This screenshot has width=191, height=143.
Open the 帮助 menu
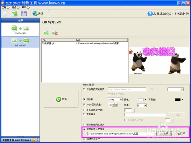pos(26,7)
